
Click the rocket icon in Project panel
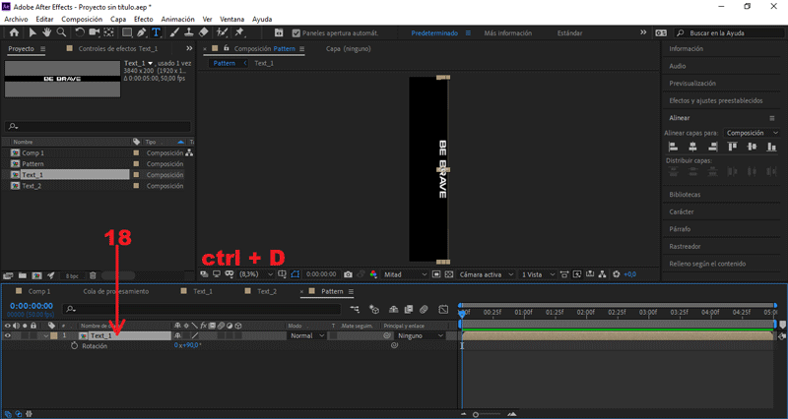coord(51,276)
